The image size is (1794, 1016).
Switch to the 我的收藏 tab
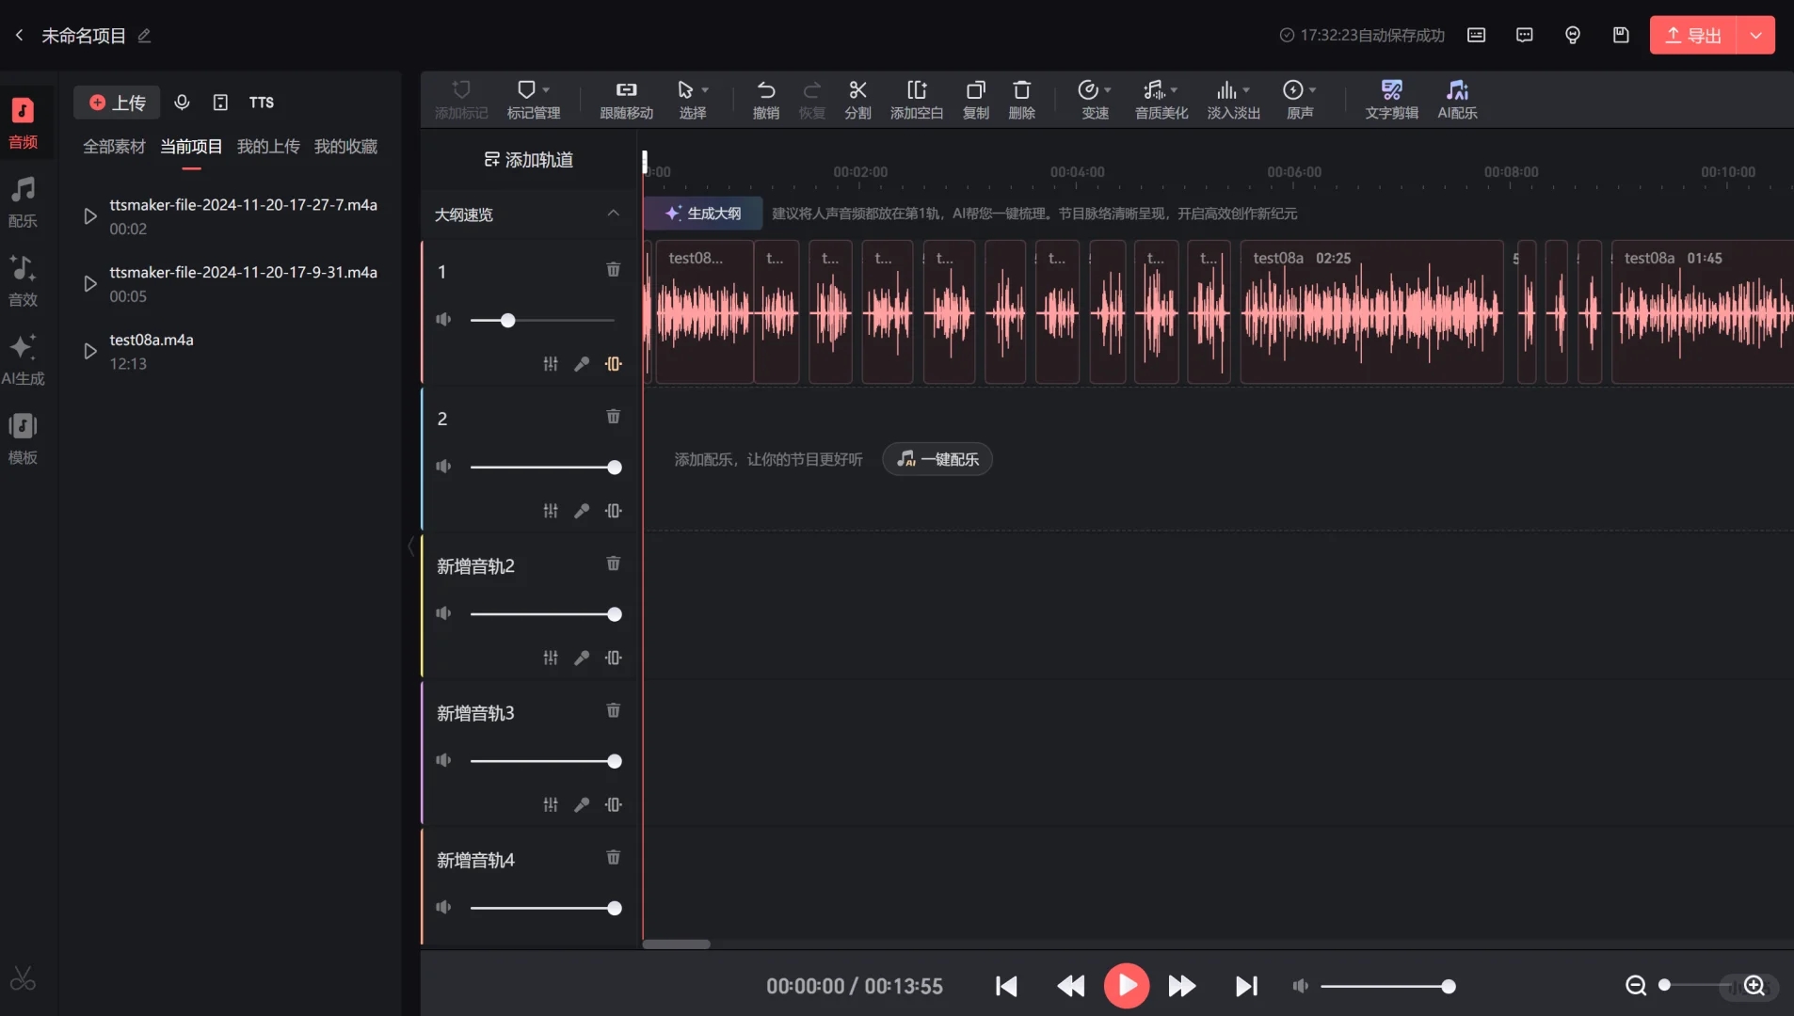[x=345, y=147]
